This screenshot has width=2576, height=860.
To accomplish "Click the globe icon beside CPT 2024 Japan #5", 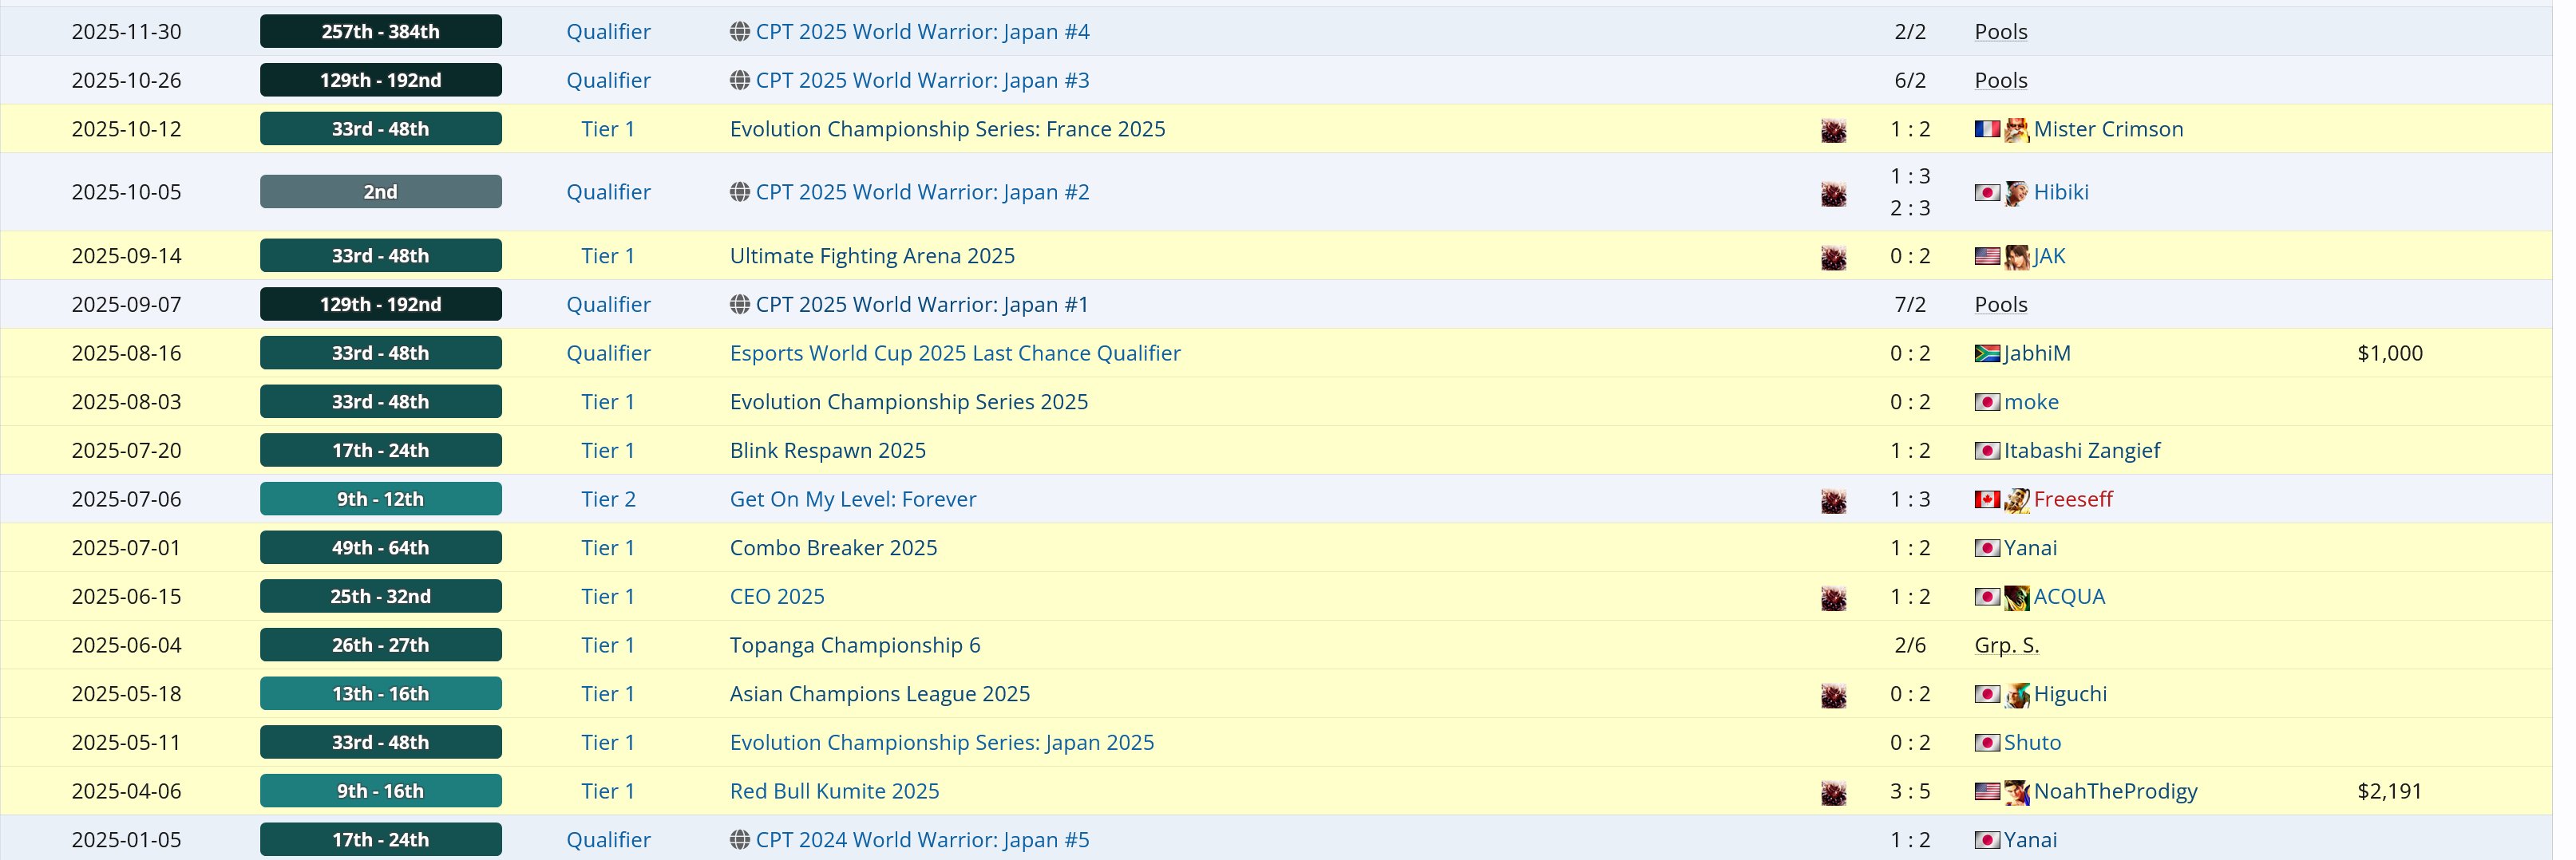I will pyautogui.click(x=739, y=840).
